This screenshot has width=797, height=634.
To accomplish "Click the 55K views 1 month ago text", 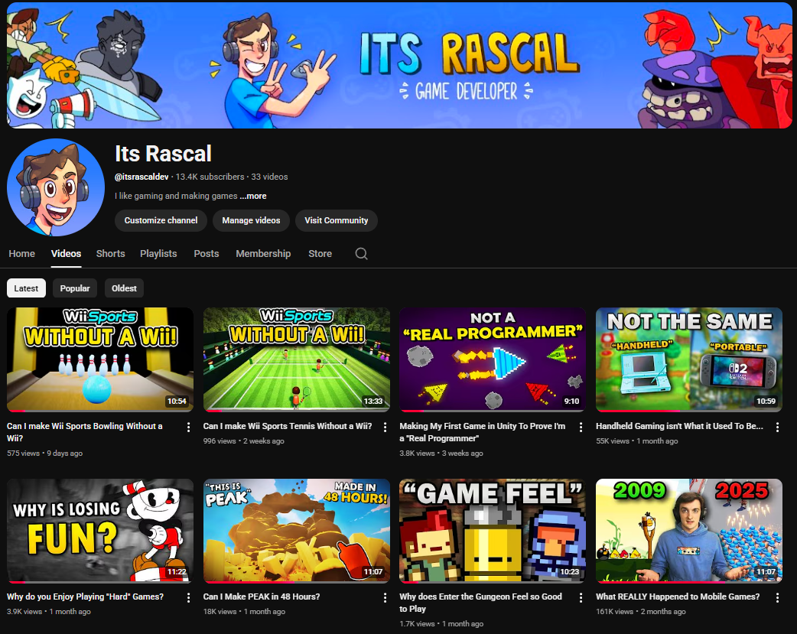I will click(637, 441).
